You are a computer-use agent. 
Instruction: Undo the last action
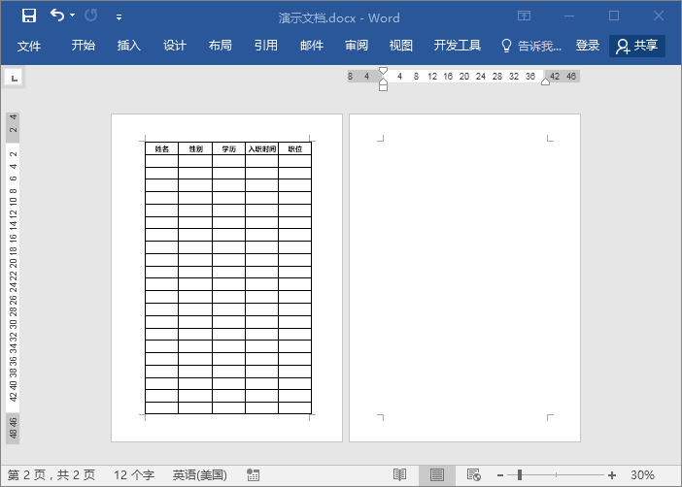pos(57,16)
